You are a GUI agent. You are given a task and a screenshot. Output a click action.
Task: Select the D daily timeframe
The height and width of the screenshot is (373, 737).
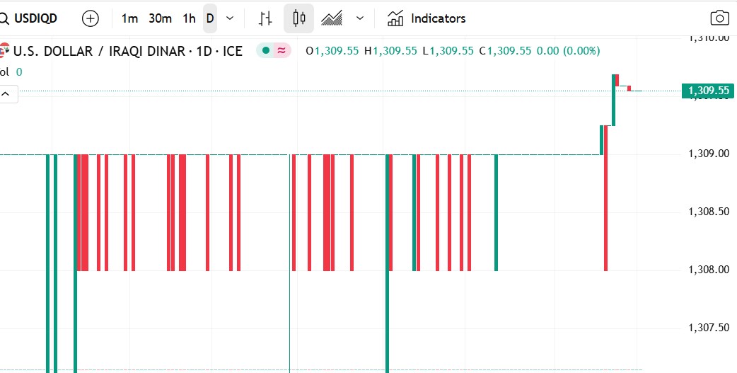[210, 18]
